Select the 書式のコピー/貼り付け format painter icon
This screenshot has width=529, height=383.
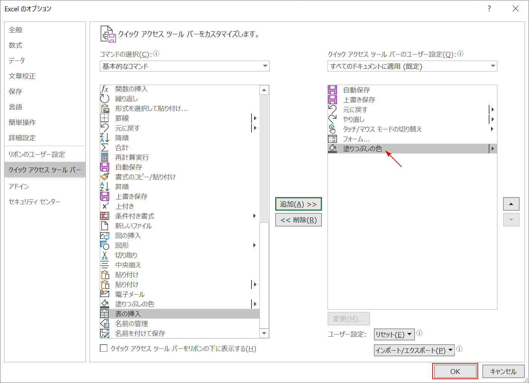click(105, 176)
